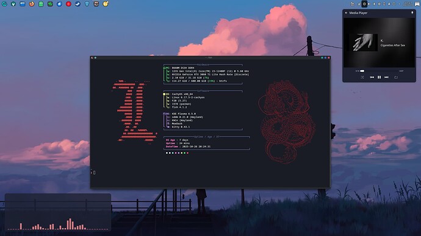
Task: Open the green waveform system monitor icon
Action: coord(50,4)
